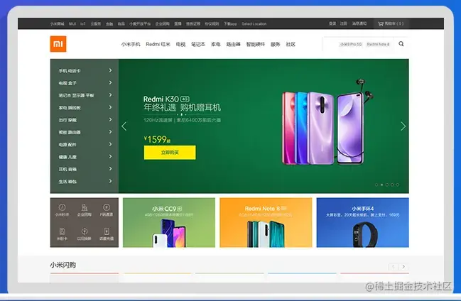Click the search magnifier icon
This screenshot has height=301, width=461.
coord(401,44)
